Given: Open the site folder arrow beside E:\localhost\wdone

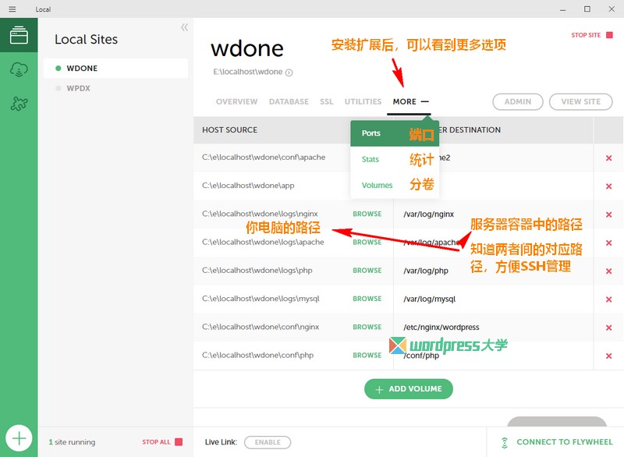Looking at the screenshot, I should [289, 73].
